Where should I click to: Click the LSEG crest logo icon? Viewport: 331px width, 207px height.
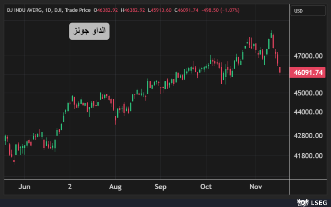(x=303, y=202)
